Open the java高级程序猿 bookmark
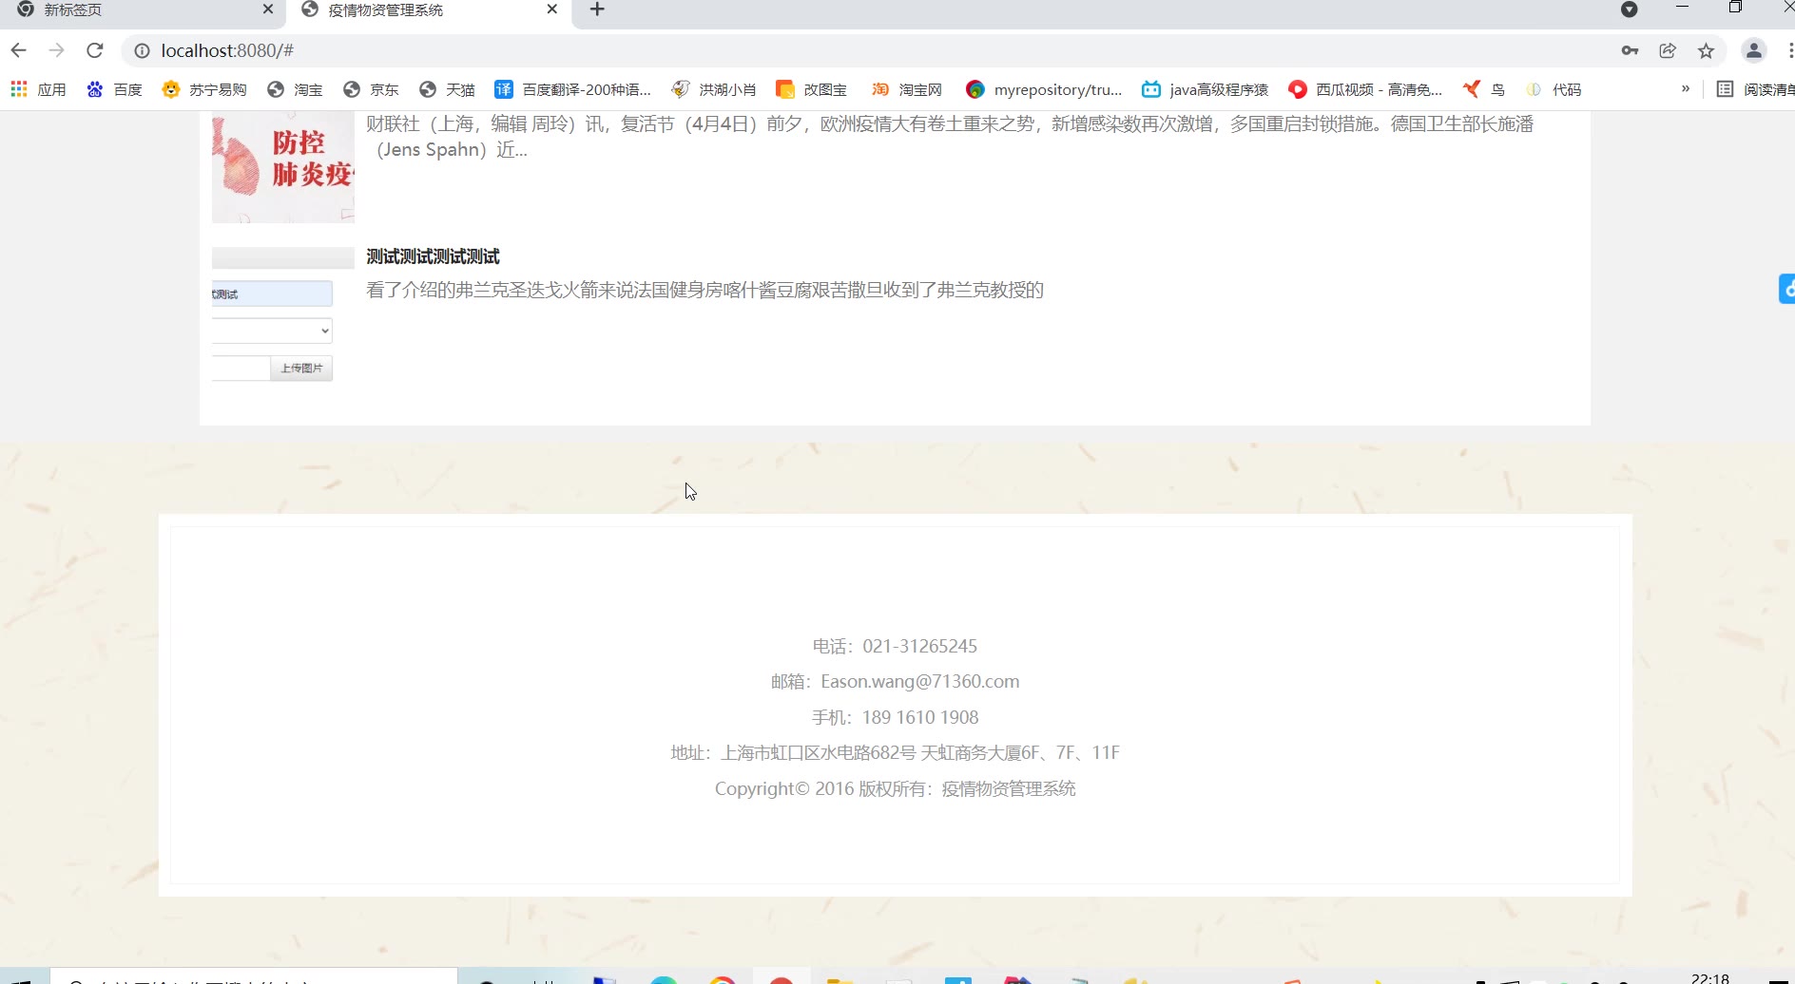The height and width of the screenshot is (984, 1795). pos(1206,89)
